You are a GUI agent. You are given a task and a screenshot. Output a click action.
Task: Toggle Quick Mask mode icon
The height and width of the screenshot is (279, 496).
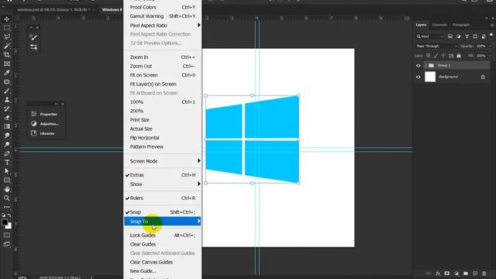(x=7, y=236)
